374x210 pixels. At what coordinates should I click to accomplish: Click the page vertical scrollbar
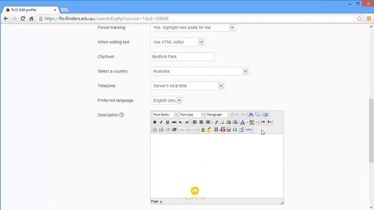pos(371,131)
